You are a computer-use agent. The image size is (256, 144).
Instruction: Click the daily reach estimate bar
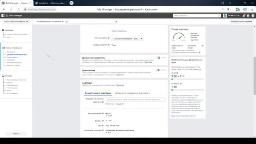click(188, 79)
